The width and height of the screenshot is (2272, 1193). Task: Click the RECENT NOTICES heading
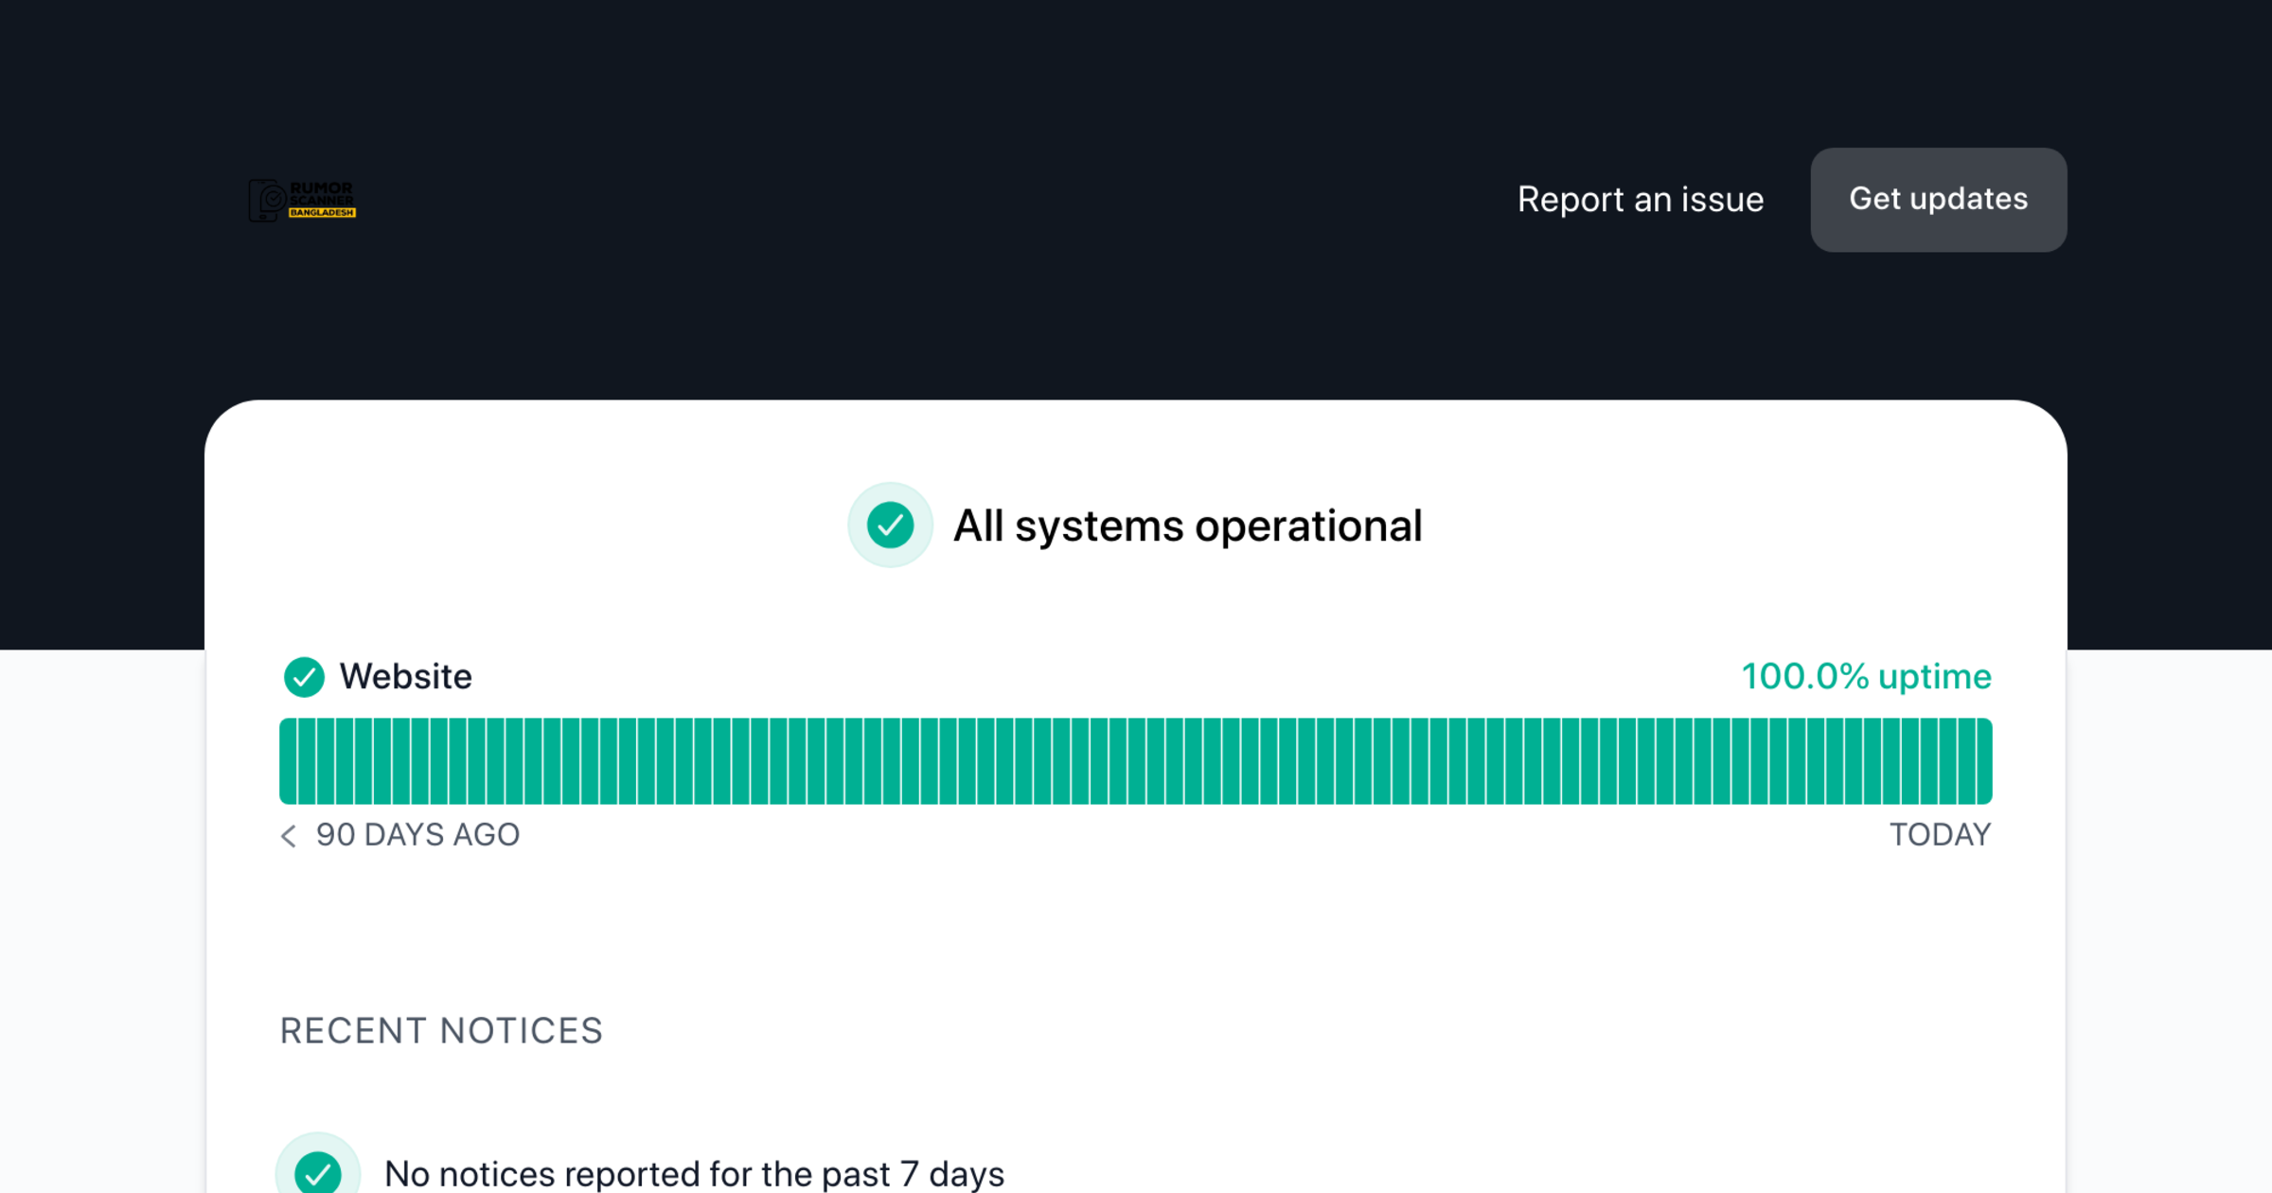(441, 1031)
